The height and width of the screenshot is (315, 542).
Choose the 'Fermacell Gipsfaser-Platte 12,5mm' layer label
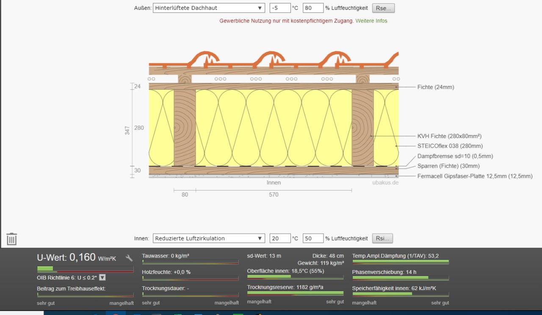click(x=475, y=176)
